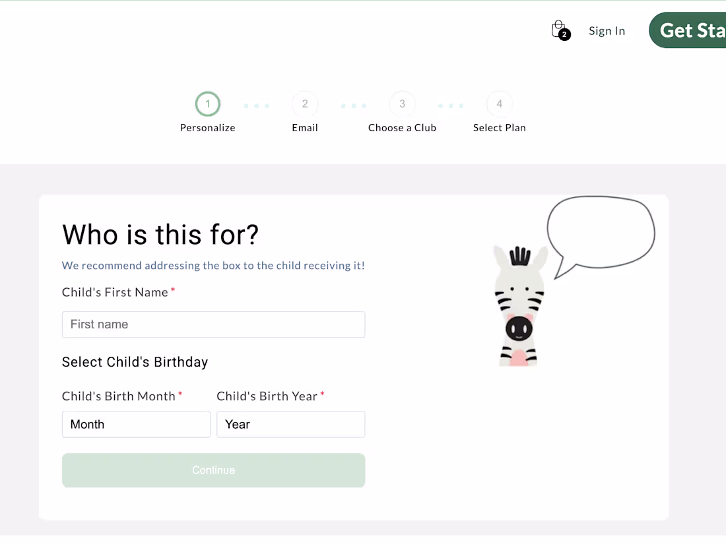Select the Child's Birth Month selector
This screenshot has height=544, width=726.
coord(136,424)
